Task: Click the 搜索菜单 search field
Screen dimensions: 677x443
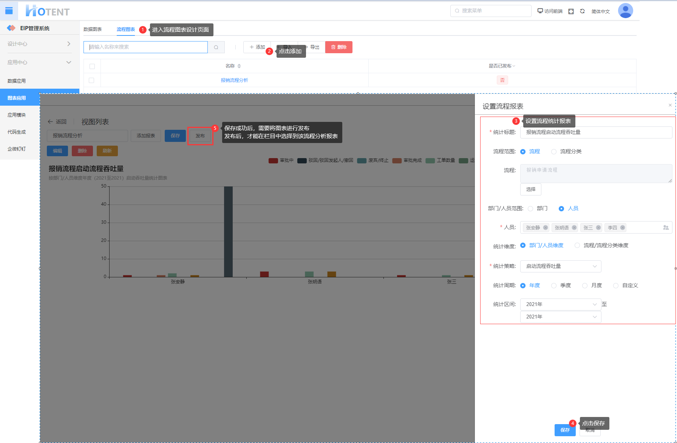Action: click(491, 11)
